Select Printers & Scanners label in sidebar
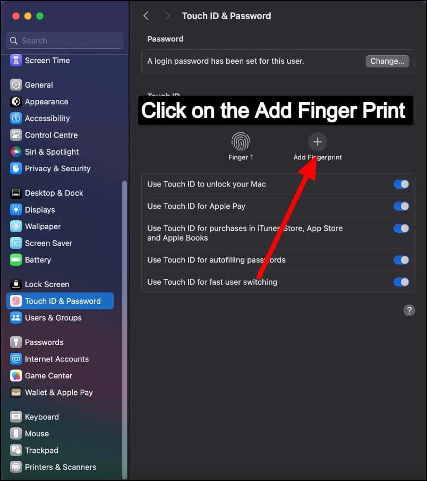 click(x=61, y=467)
